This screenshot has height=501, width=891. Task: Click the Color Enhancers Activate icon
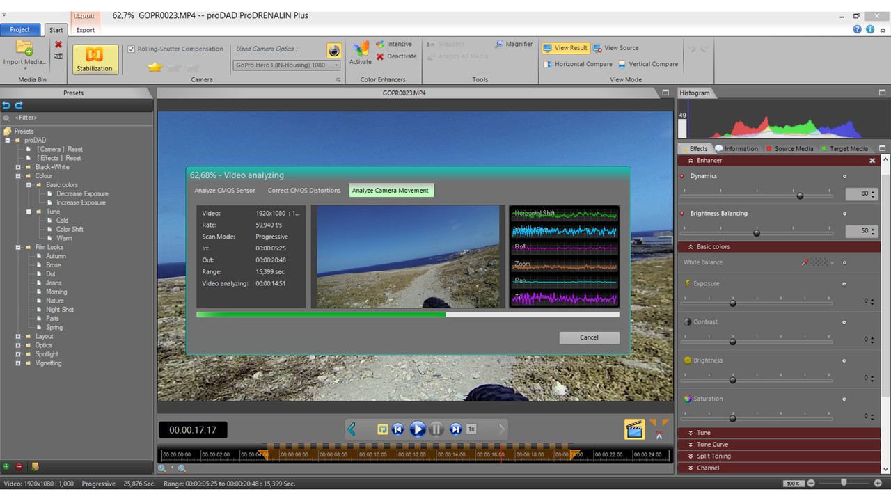click(x=361, y=49)
